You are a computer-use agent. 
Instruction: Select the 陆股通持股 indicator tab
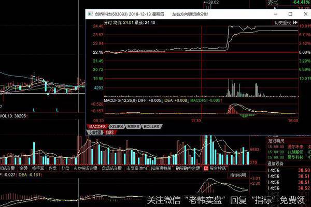(161, 168)
